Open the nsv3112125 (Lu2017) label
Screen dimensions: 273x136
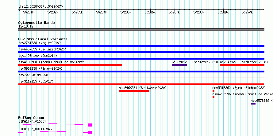click(x=36, y=81)
